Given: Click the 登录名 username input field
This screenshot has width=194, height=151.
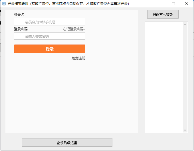Looking at the screenshot, I should click(x=49, y=22).
